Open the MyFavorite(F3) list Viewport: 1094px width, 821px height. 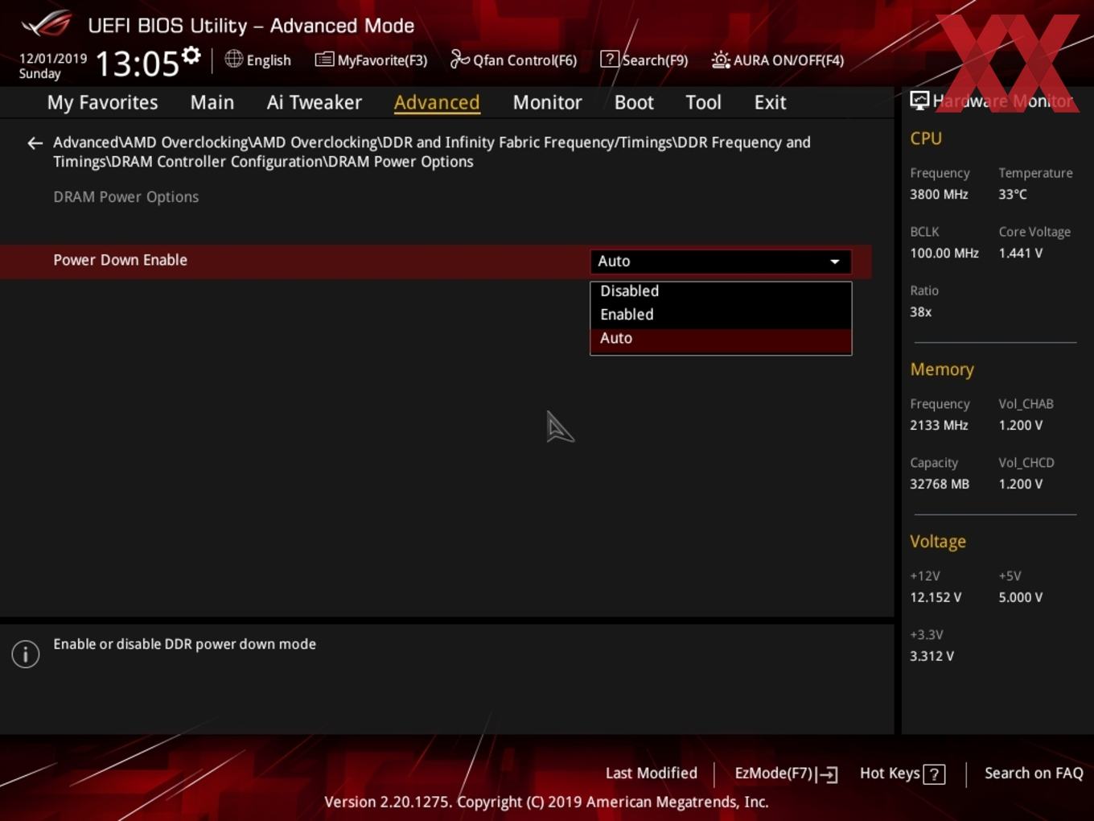pos(371,60)
